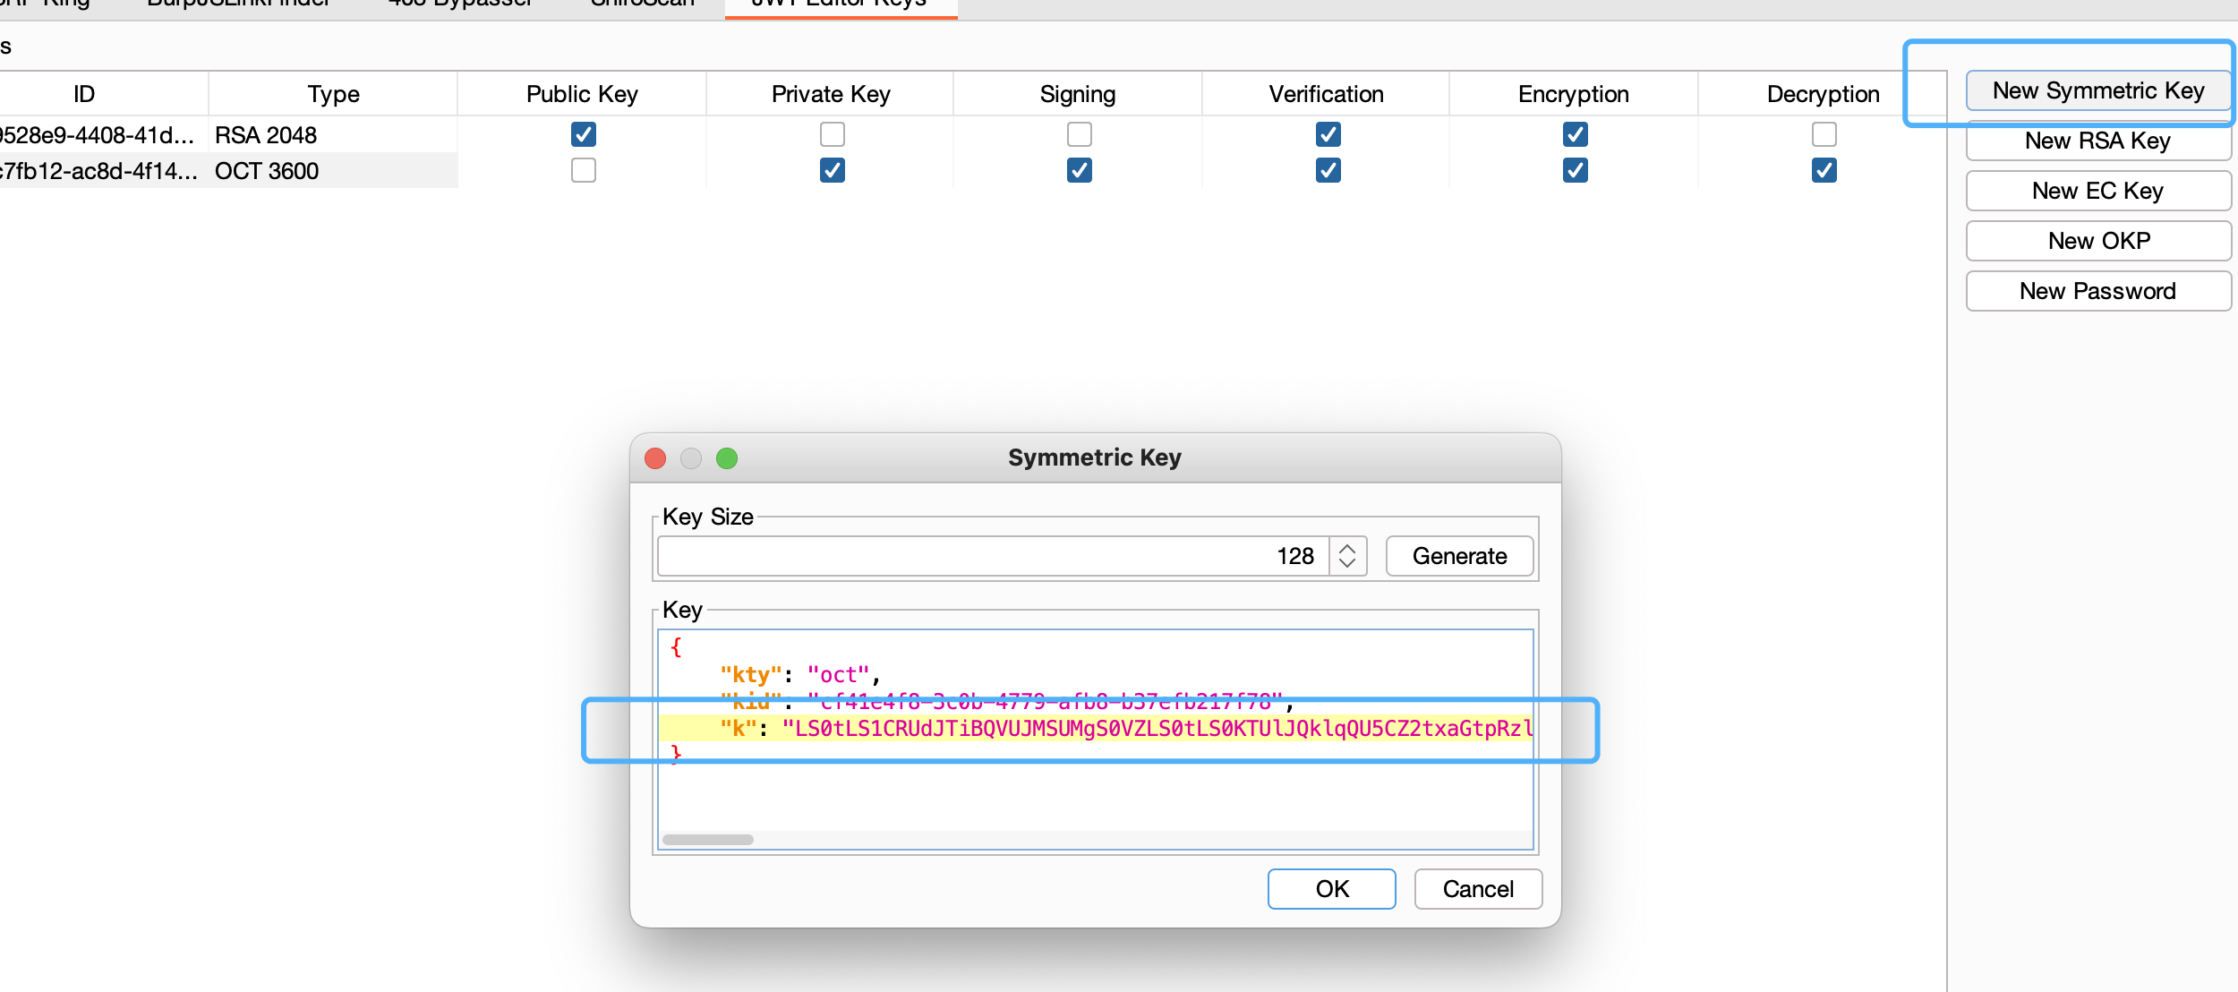Select the OCT 3600 key row

click(x=266, y=170)
